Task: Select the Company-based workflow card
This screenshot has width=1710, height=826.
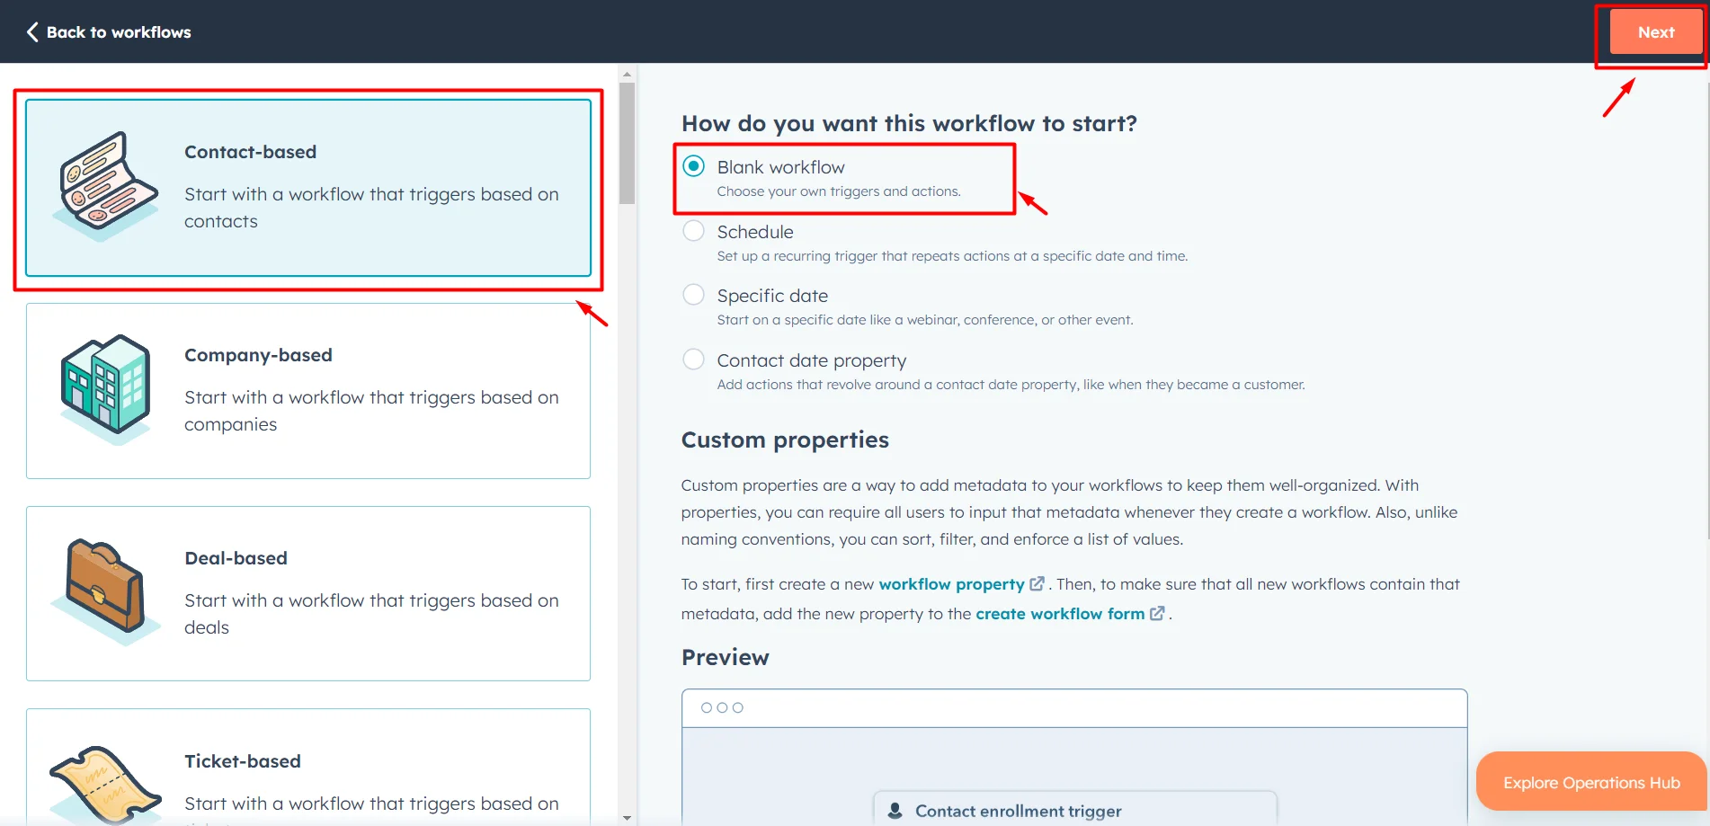Action: point(307,388)
